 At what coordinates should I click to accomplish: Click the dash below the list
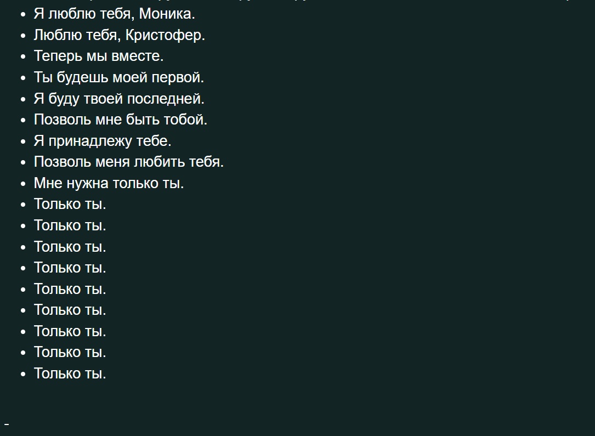coord(7,424)
